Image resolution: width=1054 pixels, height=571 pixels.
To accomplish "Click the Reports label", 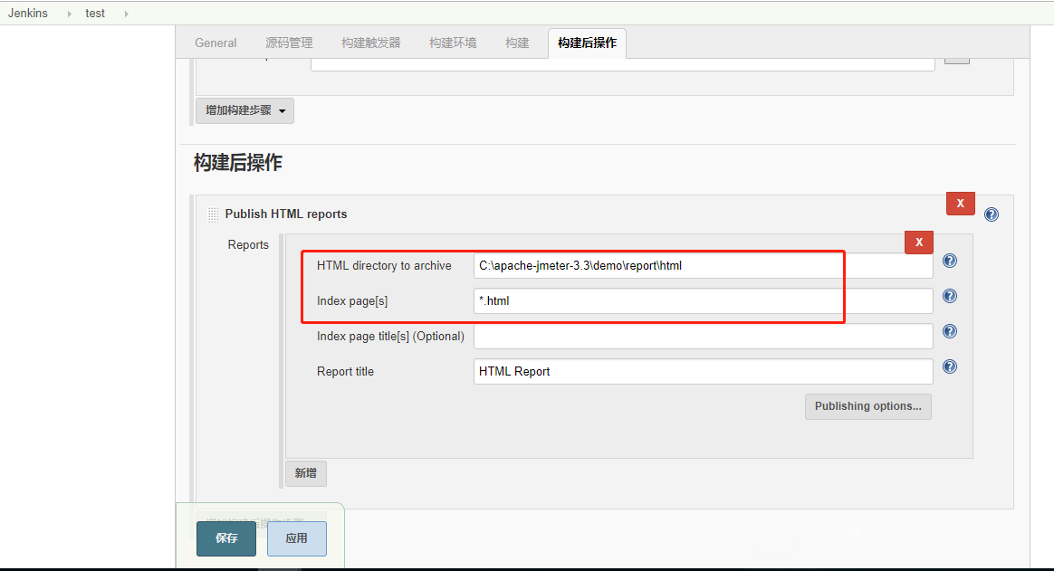I will point(248,245).
